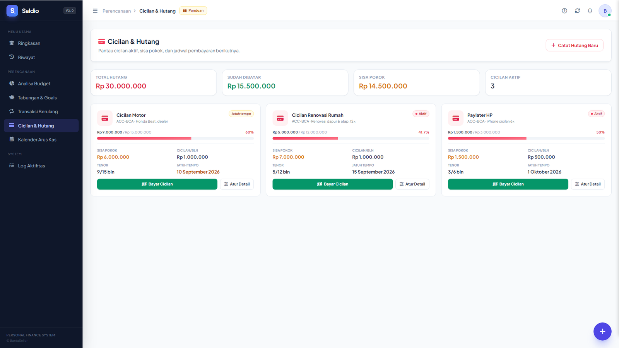Screen dimensions: 619x348
Task: Open Log Aktifitas page
Action: coord(41,166)
